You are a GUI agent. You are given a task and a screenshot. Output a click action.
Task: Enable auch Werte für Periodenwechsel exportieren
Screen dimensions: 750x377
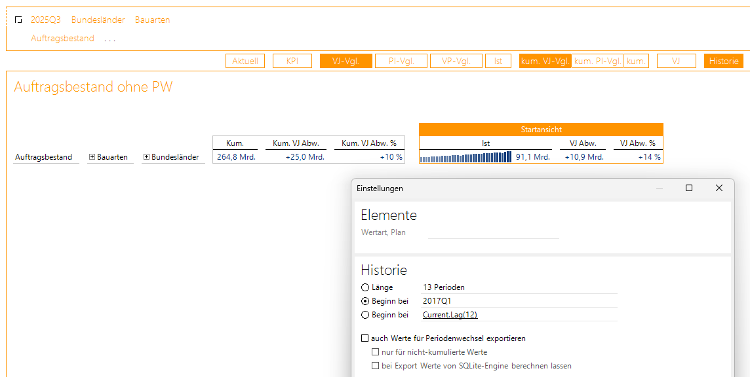click(x=365, y=338)
